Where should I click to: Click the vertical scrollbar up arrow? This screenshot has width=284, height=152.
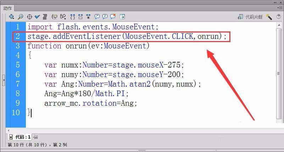279,25
